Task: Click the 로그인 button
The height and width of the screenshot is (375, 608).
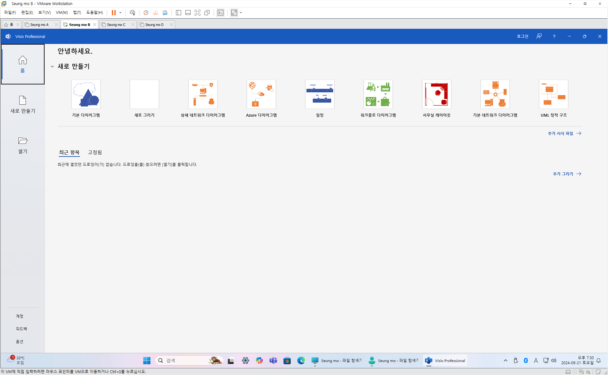Action: 522,36
